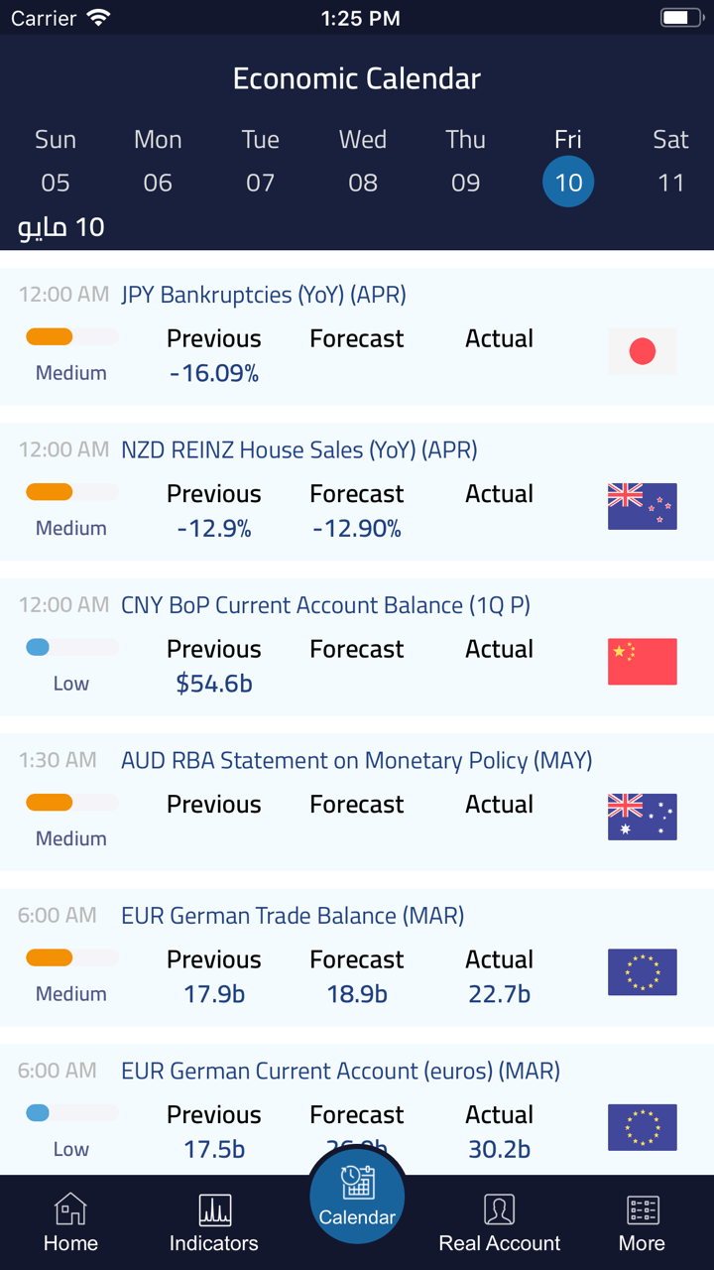Tap Medium impact bar on NZD REINZ row

[71, 493]
